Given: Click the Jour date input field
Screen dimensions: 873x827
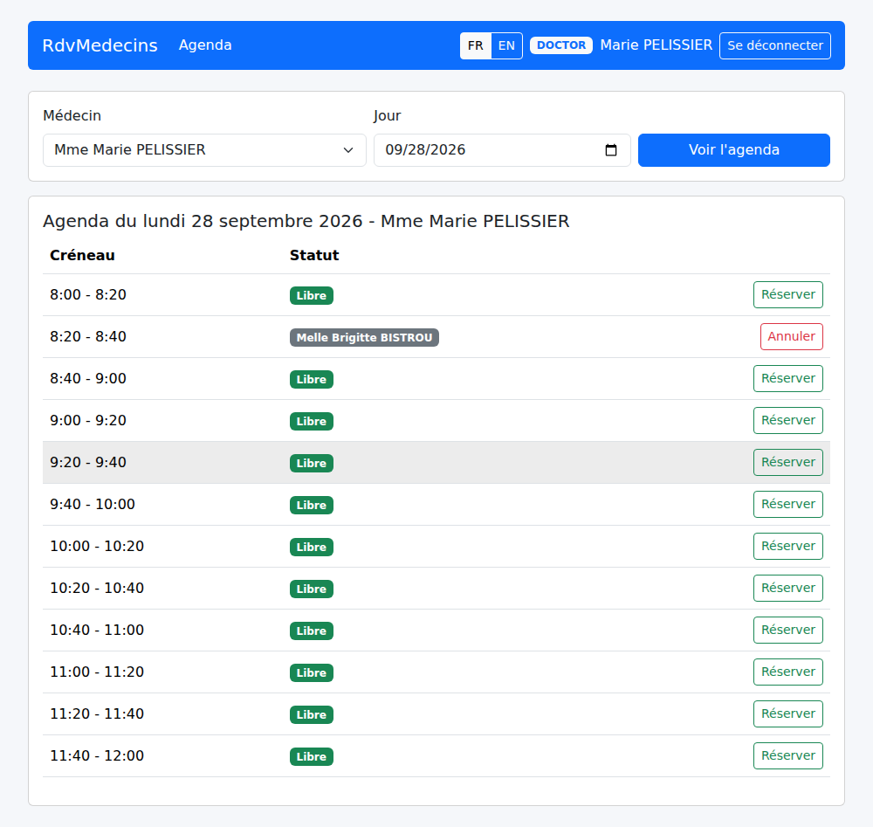Looking at the screenshot, I should click(502, 150).
